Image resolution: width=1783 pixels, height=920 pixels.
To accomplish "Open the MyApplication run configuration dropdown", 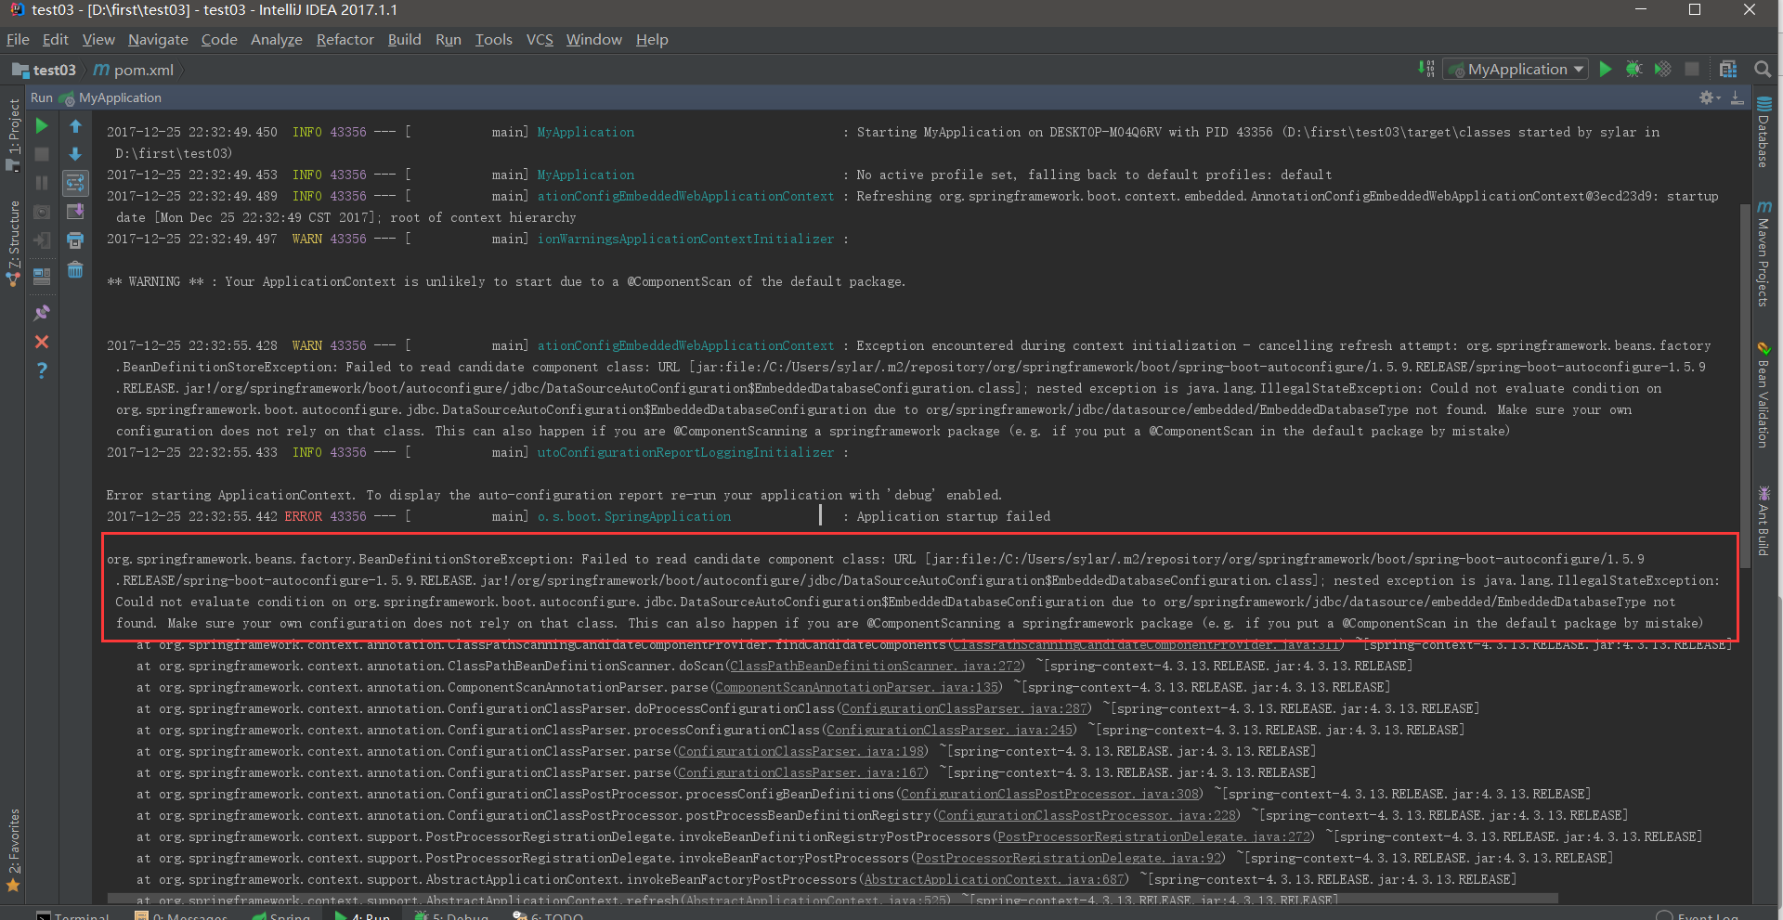I will (x=1516, y=69).
